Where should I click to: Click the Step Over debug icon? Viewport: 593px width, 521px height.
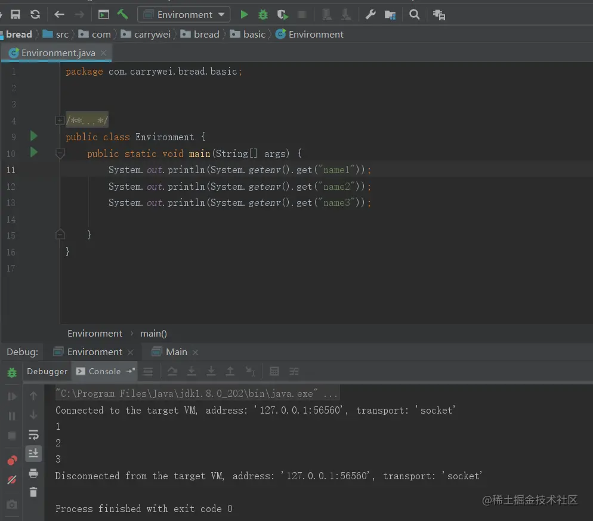pyautogui.click(x=172, y=372)
